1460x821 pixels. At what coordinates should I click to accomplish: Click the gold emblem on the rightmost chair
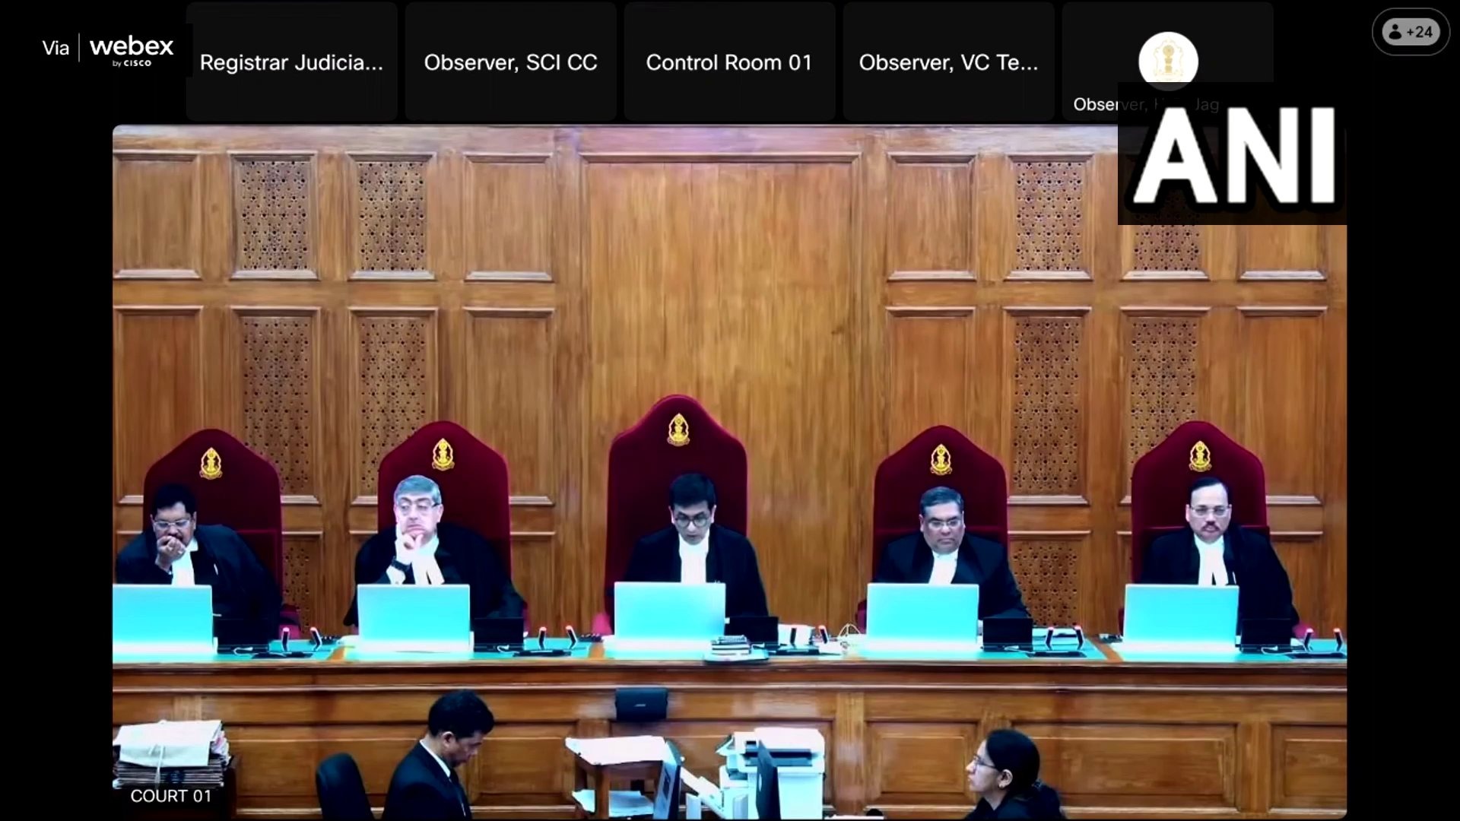click(1199, 455)
